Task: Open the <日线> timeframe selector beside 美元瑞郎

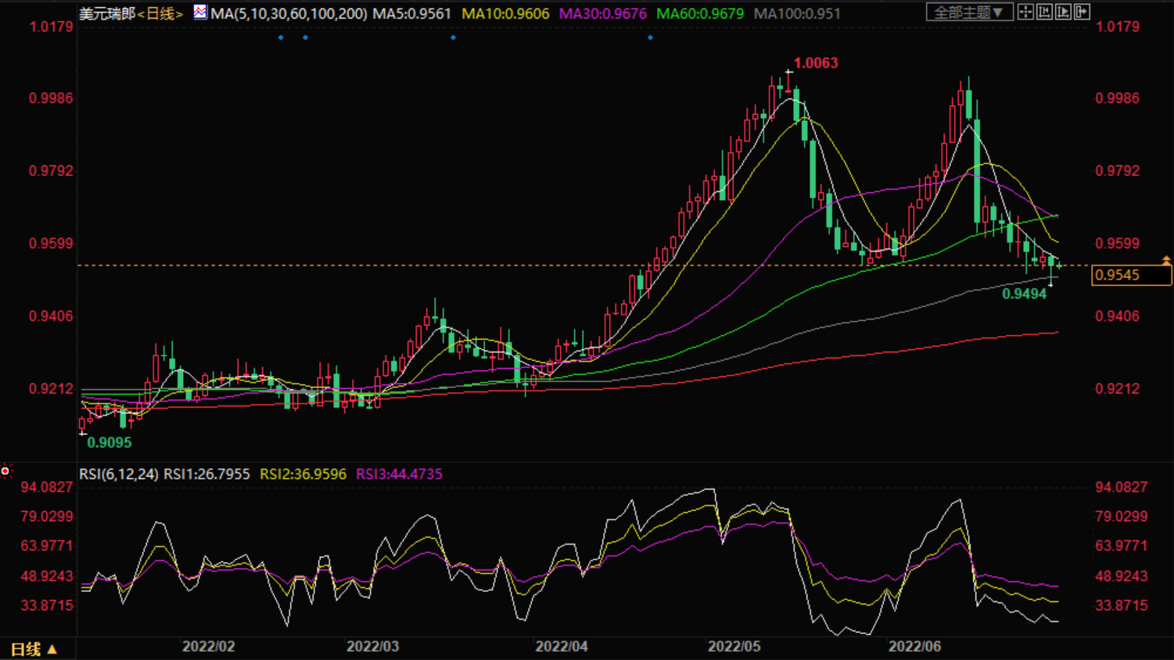Action: (x=160, y=14)
